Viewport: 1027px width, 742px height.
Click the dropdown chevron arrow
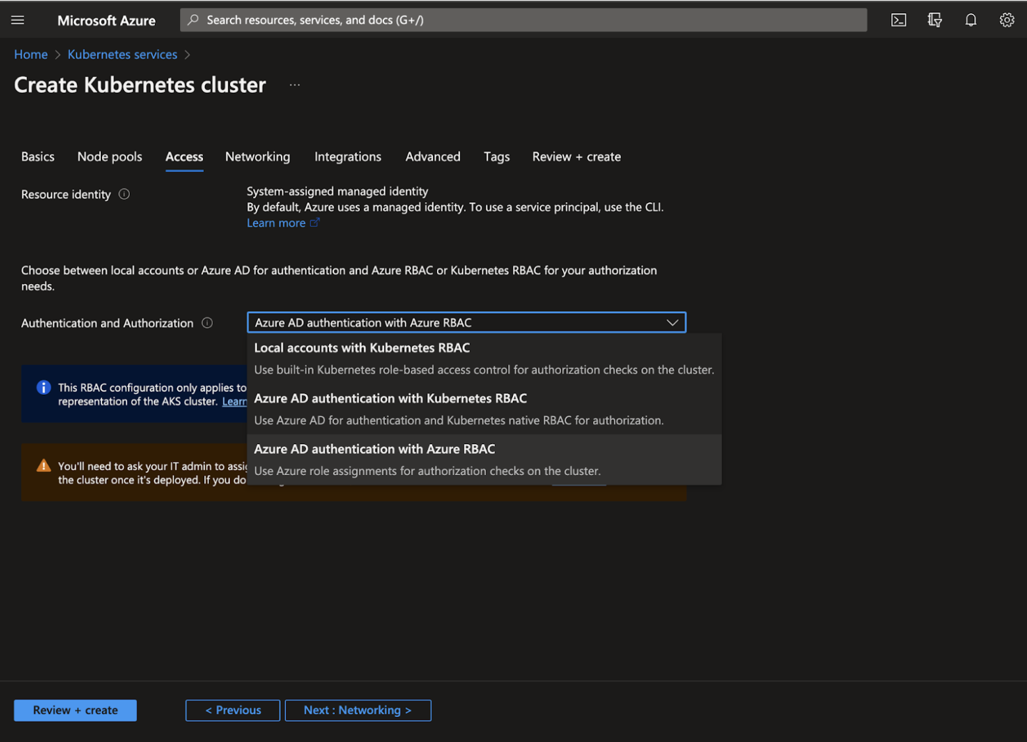point(672,322)
